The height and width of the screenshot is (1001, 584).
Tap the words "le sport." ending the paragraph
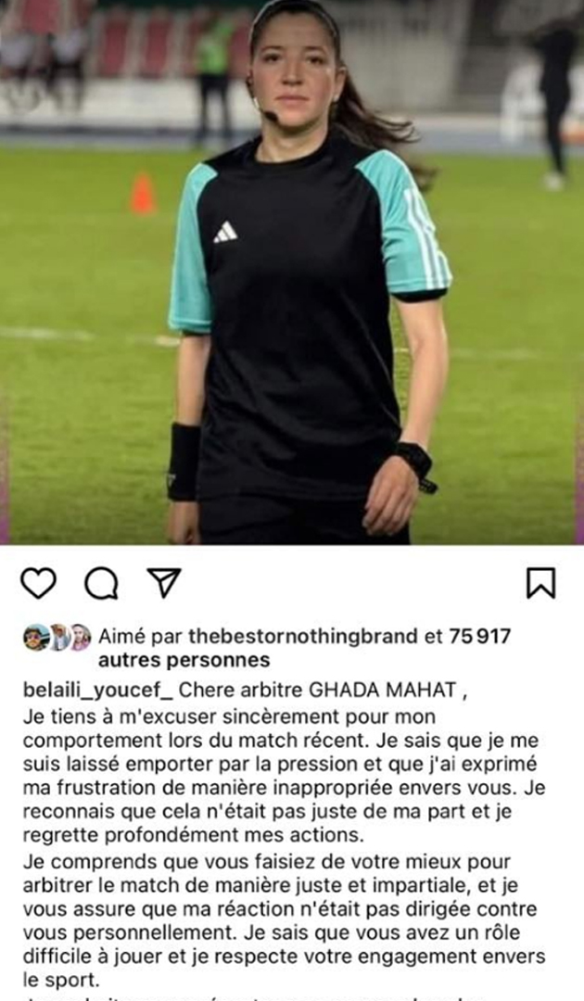tap(61, 980)
